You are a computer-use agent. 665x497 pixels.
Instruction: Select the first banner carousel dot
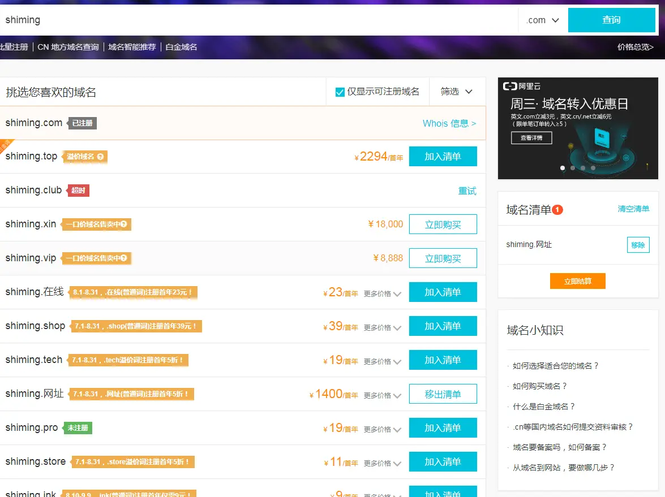563,168
